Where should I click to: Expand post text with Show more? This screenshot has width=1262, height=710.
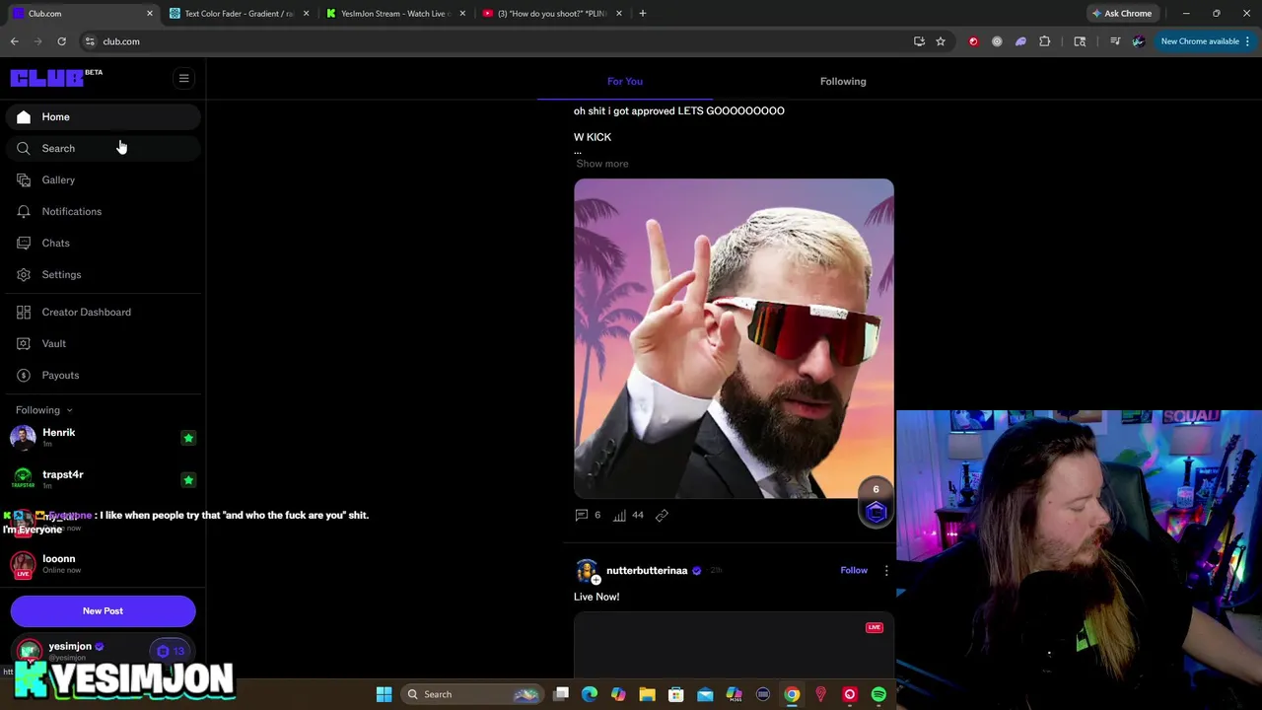coord(601,164)
